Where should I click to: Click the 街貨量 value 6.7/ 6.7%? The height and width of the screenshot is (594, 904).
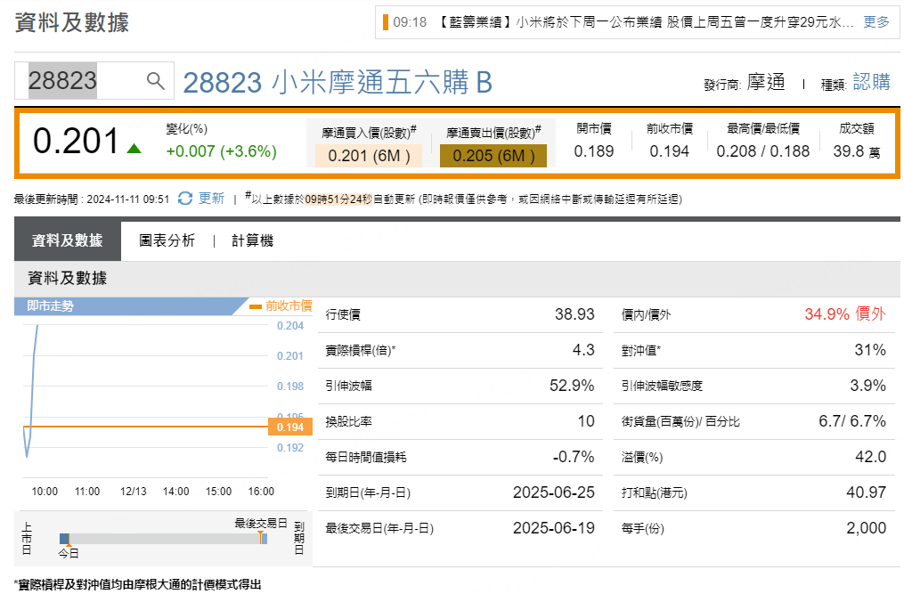click(852, 421)
